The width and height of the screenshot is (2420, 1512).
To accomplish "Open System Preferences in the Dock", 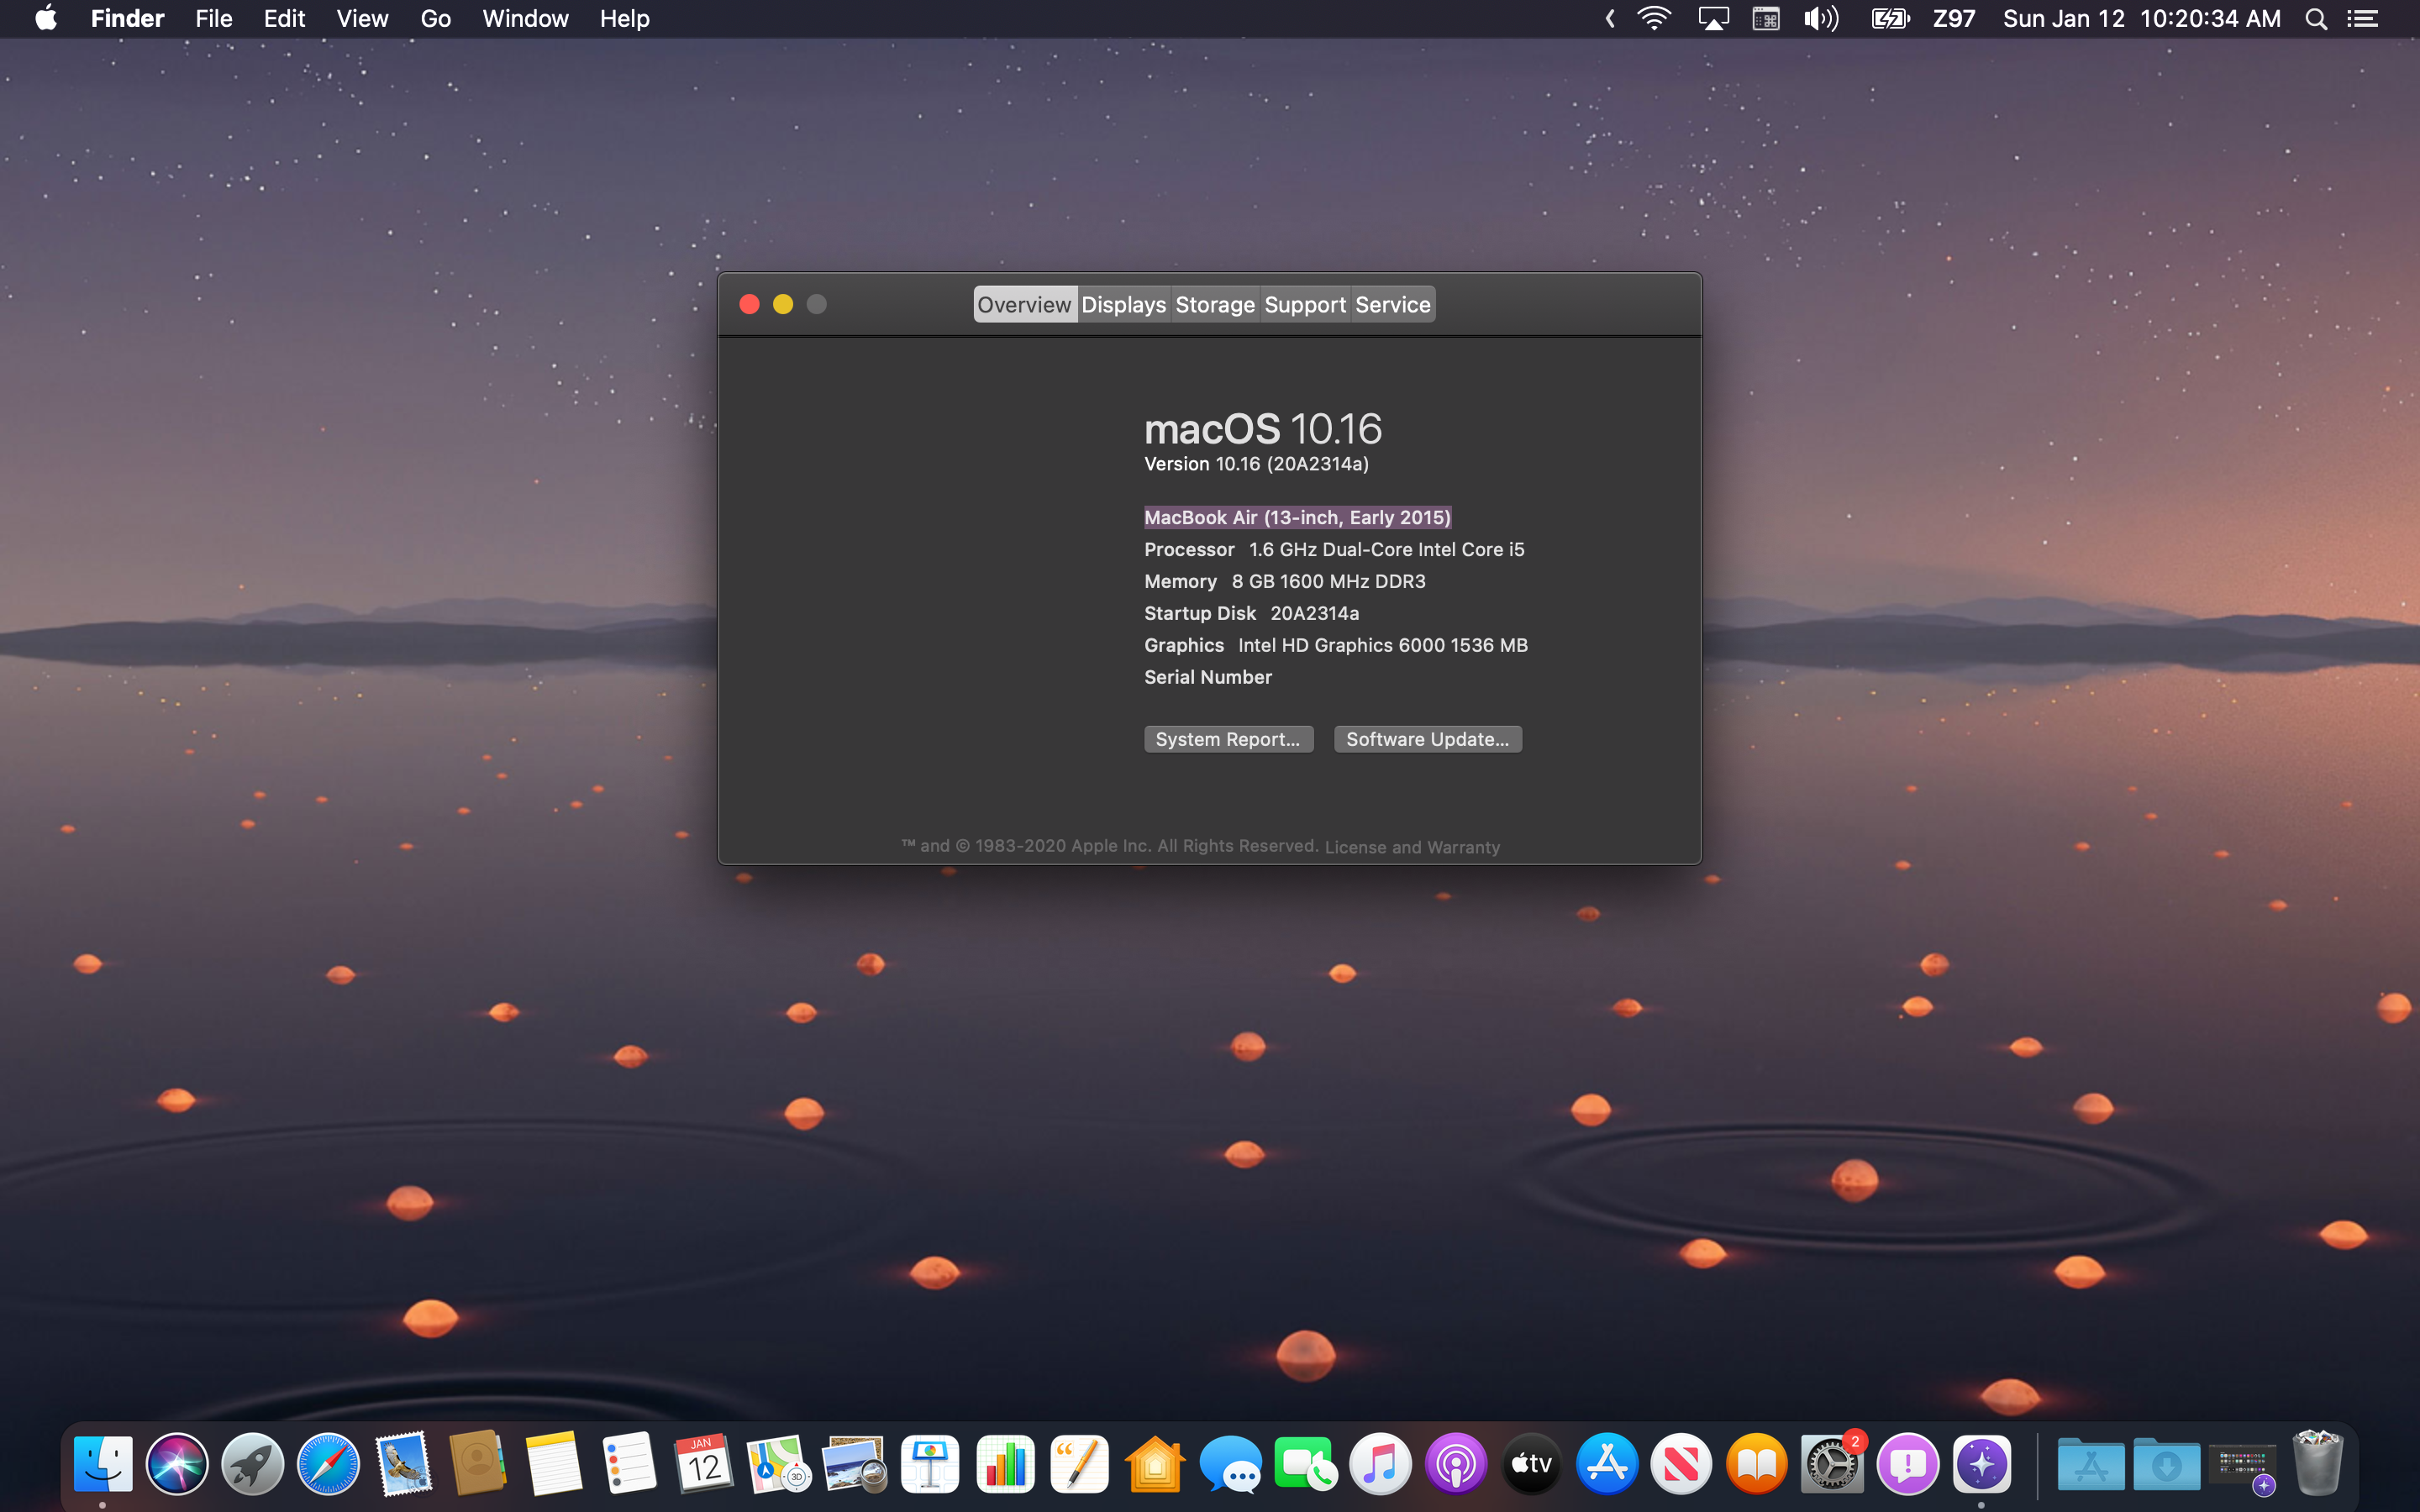I will pos(1831,1465).
